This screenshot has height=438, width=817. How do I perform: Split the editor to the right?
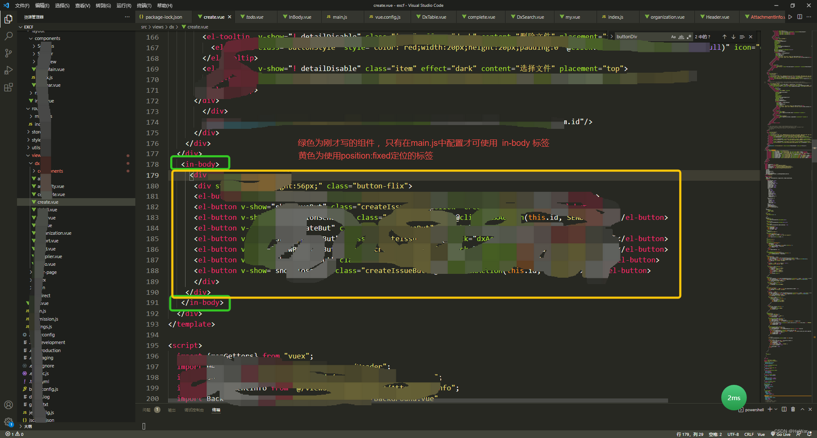pyautogui.click(x=800, y=17)
